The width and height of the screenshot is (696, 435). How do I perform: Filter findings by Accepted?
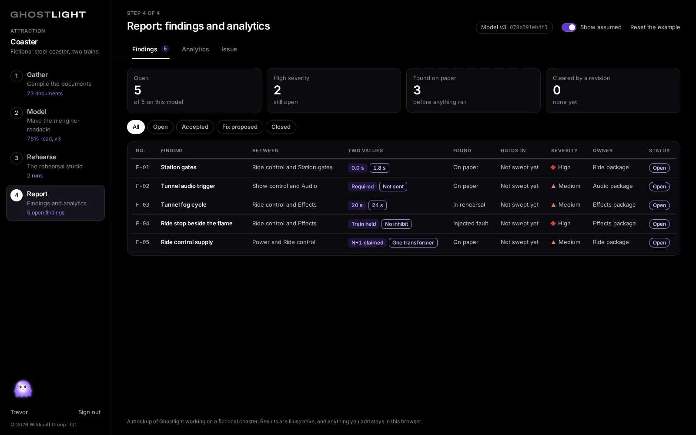tap(195, 127)
